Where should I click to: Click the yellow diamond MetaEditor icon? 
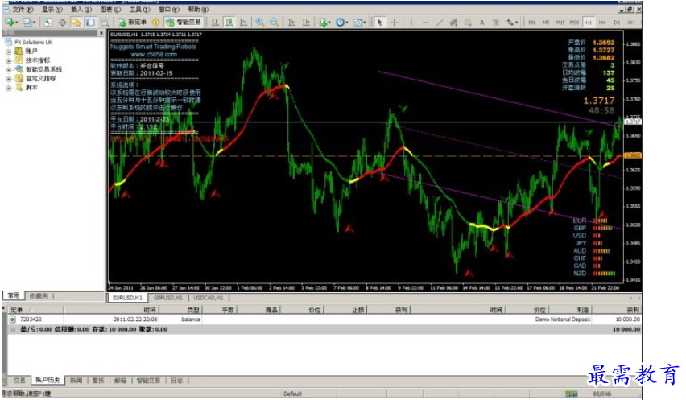pyautogui.click(x=155, y=22)
